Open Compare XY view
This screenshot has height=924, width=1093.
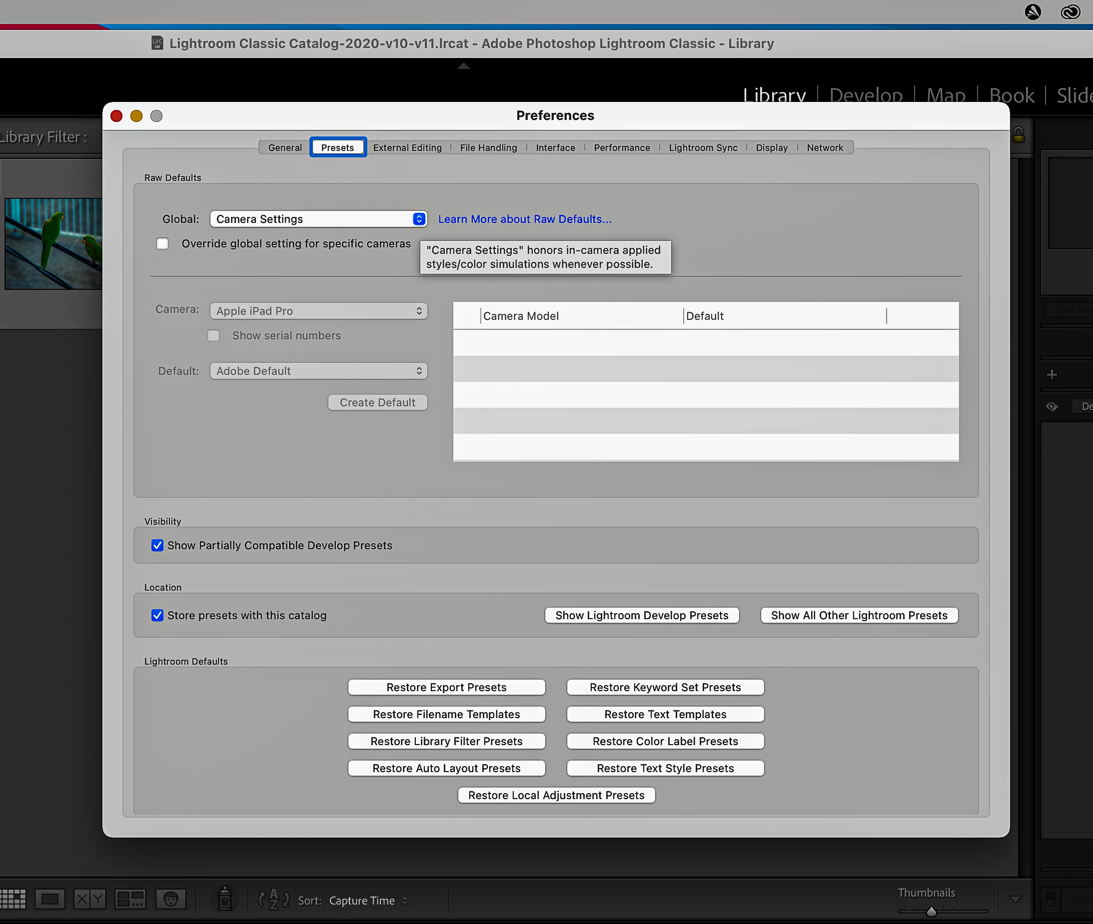pyautogui.click(x=89, y=900)
